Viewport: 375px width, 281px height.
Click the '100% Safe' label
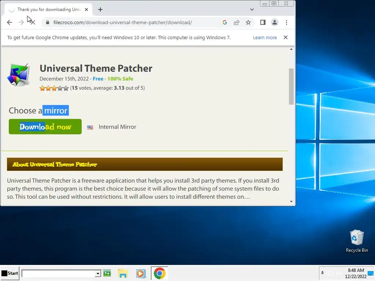coord(120,79)
